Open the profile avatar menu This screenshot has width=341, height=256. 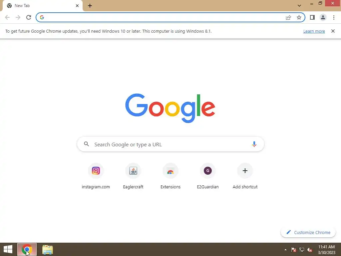(x=323, y=17)
